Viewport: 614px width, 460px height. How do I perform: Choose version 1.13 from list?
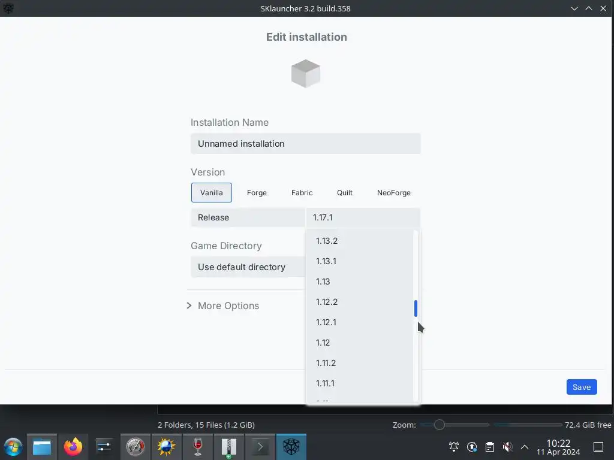click(360, 282)
